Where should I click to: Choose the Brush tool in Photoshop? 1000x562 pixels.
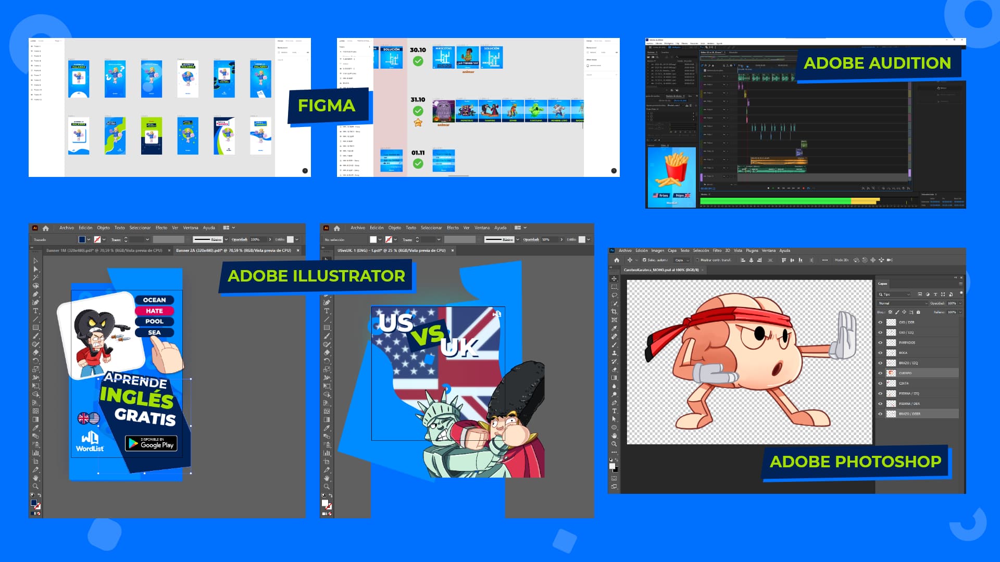tap(614, 344)
